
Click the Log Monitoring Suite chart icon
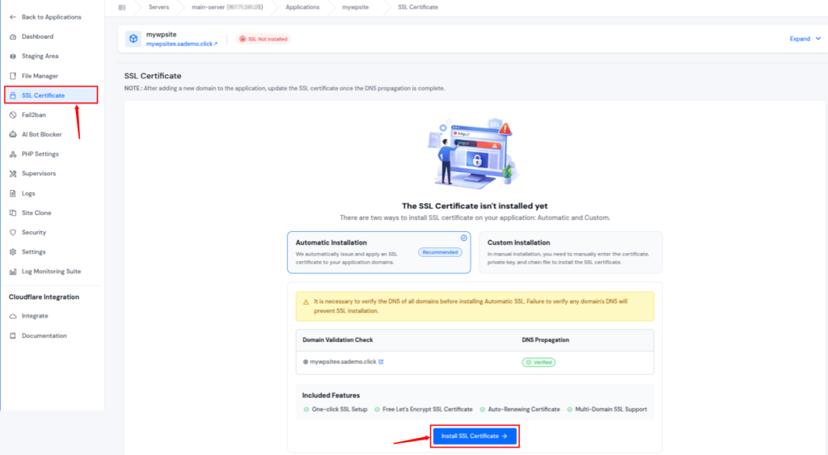13,272
